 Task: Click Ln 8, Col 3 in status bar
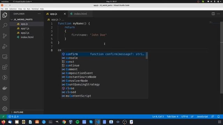[x=158, y=117]
